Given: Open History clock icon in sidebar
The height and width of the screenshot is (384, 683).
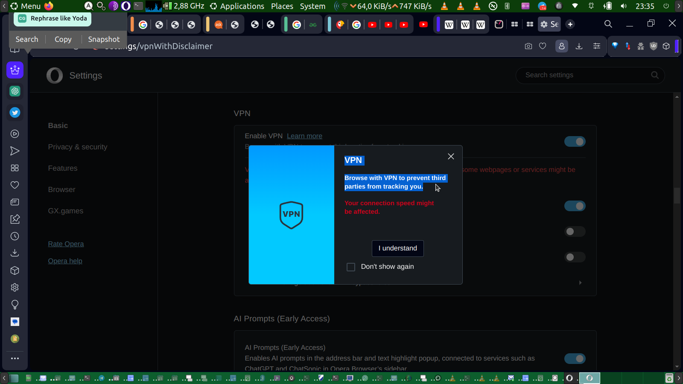Looking at the screenshot, I should pyautogui.click(x=15, y=236).
